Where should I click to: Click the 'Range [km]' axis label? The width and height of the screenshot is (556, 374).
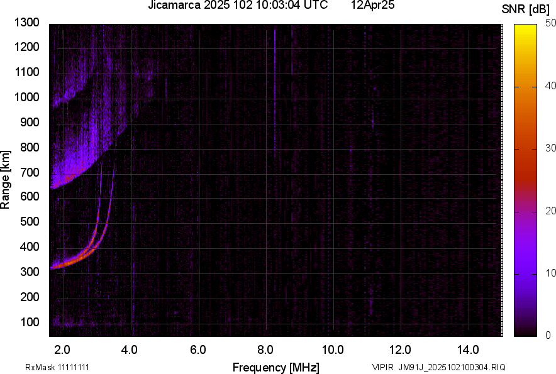[5, 179]
